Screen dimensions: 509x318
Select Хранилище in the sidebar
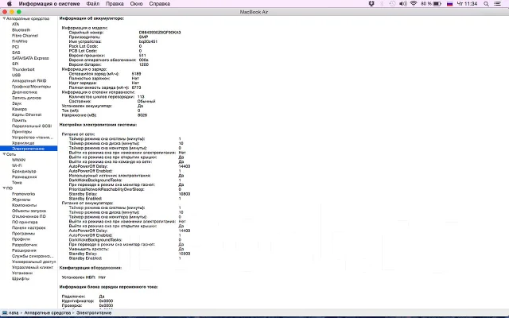(23, 143)
